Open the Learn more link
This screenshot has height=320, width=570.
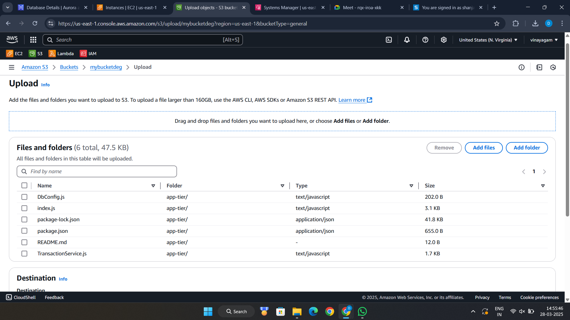pos(355,100)
